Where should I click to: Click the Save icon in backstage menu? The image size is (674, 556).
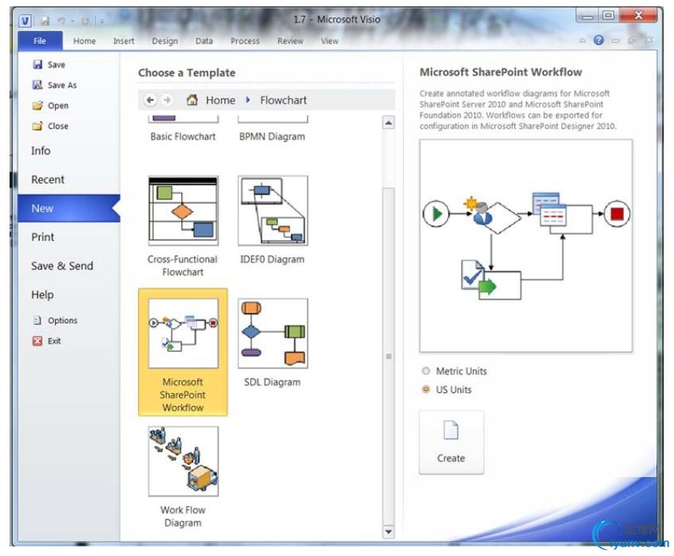coord(38,64)
